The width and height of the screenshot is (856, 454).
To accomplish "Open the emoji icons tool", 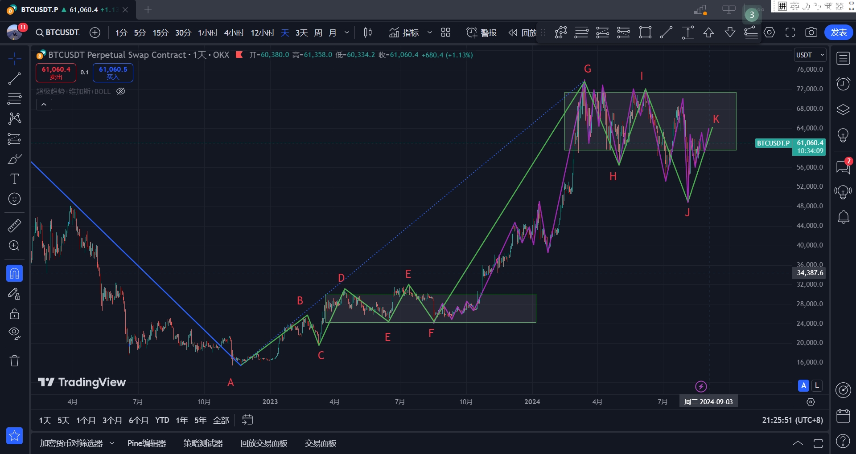I will pos(14,199).
